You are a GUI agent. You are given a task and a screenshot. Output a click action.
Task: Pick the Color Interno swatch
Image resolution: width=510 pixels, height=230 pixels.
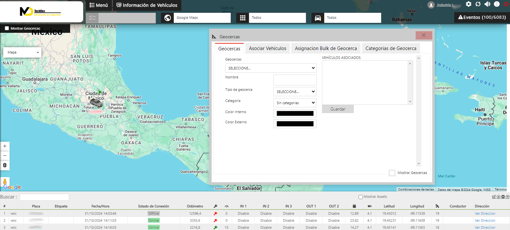(295, 113)
